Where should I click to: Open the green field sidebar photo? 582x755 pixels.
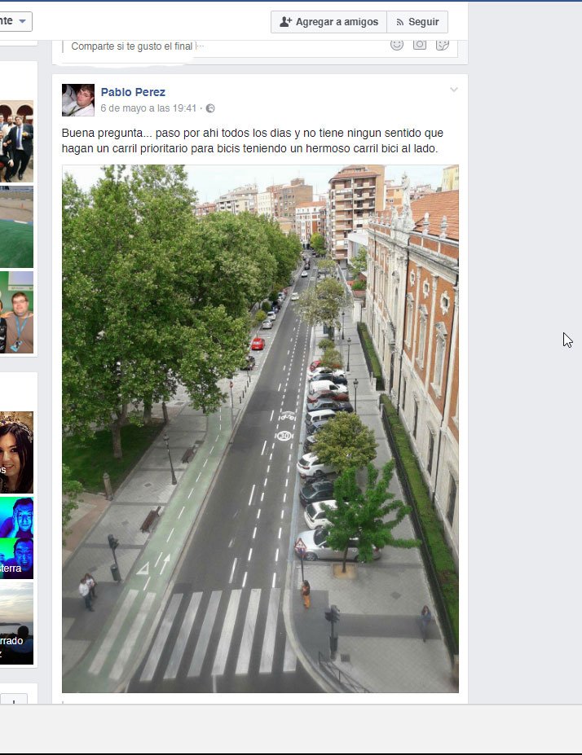coord(16,226)
